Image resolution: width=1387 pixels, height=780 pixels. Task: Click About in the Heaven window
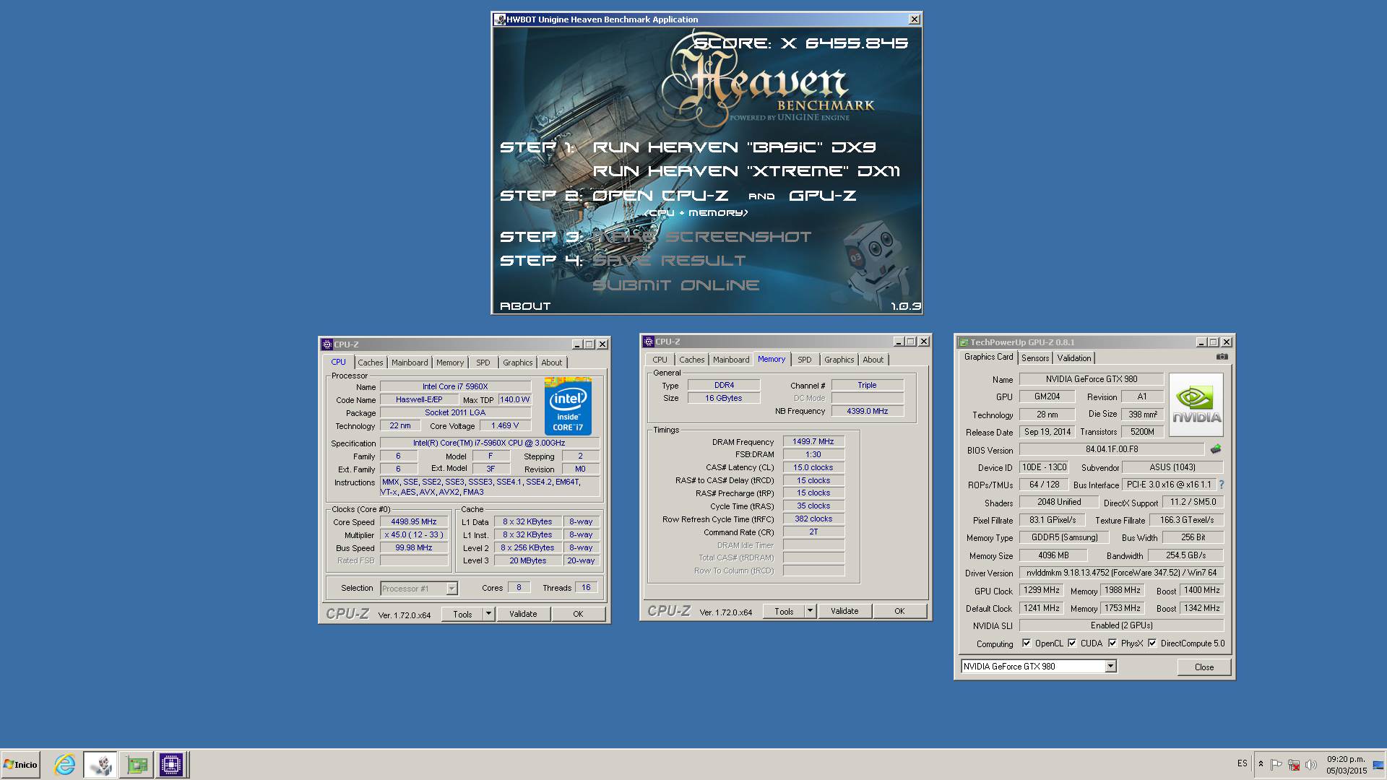(525, 306)
